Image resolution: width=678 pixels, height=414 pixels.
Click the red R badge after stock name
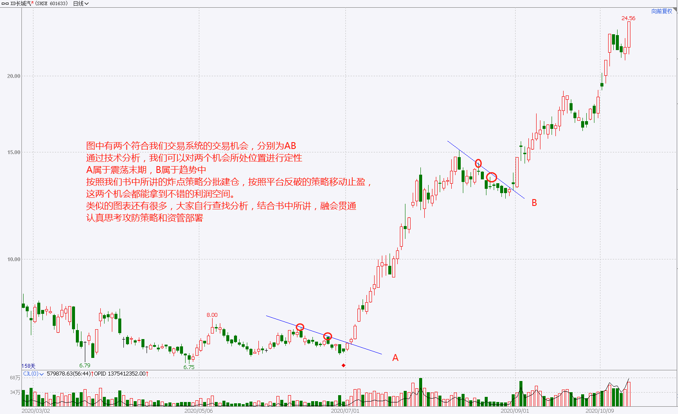(x=33, y=3)
